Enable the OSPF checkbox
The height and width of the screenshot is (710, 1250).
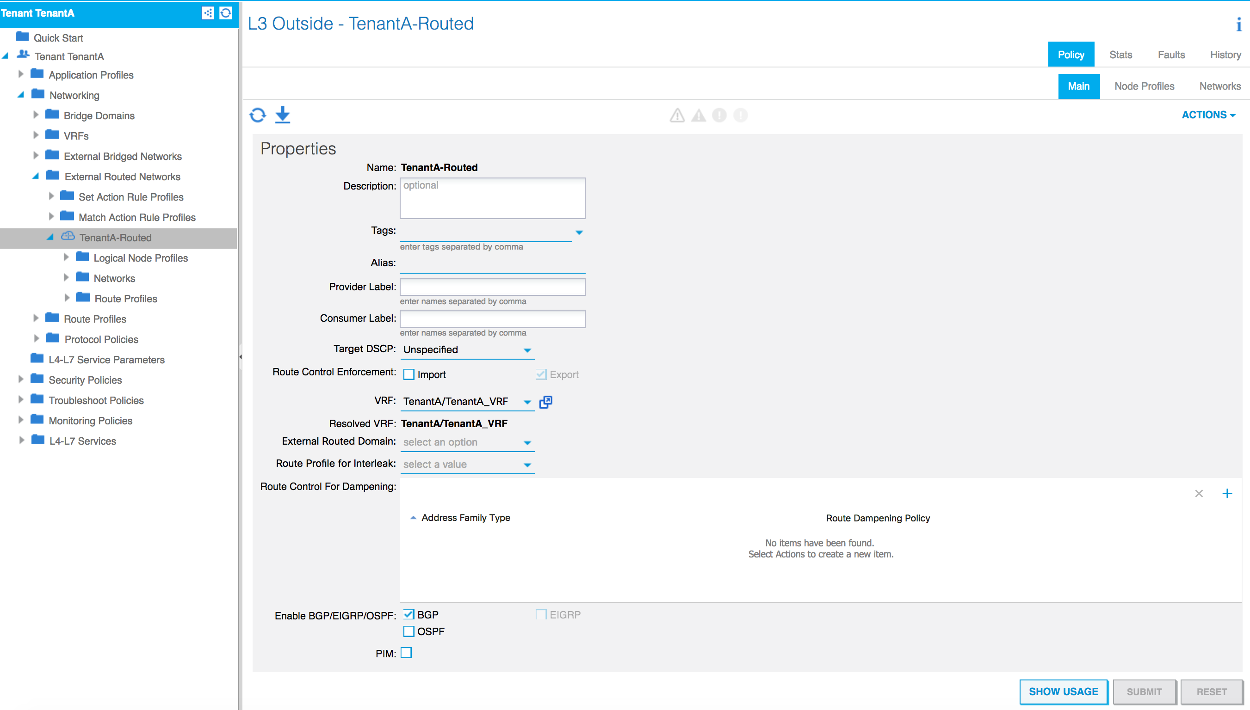point(409,631)
